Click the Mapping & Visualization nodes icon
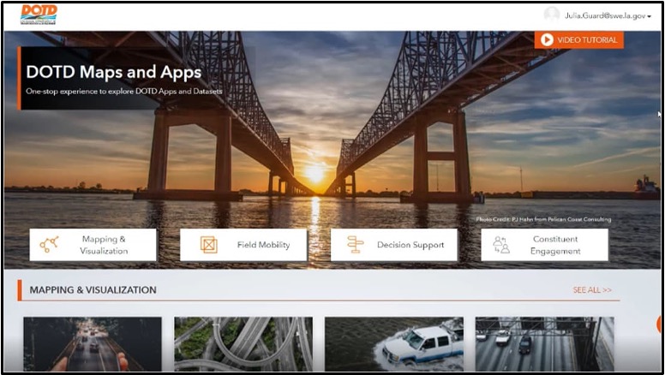 pos(49,245)
